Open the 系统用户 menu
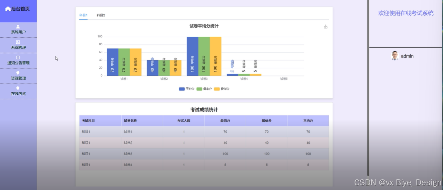The image size is (443, 190). pyautogui.click(x=18, y=32)
